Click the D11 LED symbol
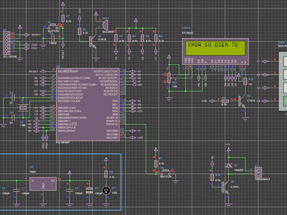Image resolution: width=287 pixels, height=215 pixels. coord(106,191)
